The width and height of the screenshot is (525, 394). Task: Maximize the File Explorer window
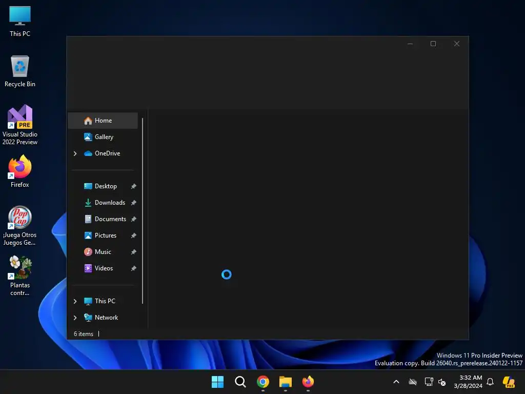coord(433,44)
